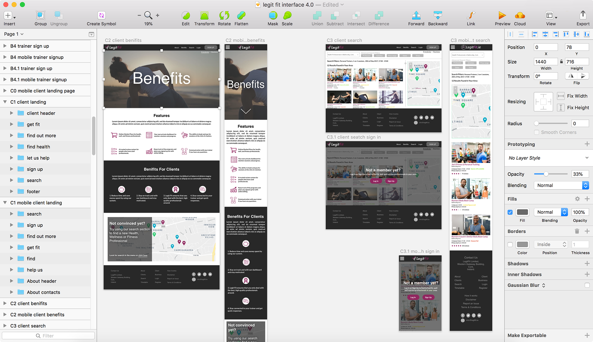The width and height of the screenshot is (593, 342).
Task: Click the Flatten icon
Action: coord(241,15)
